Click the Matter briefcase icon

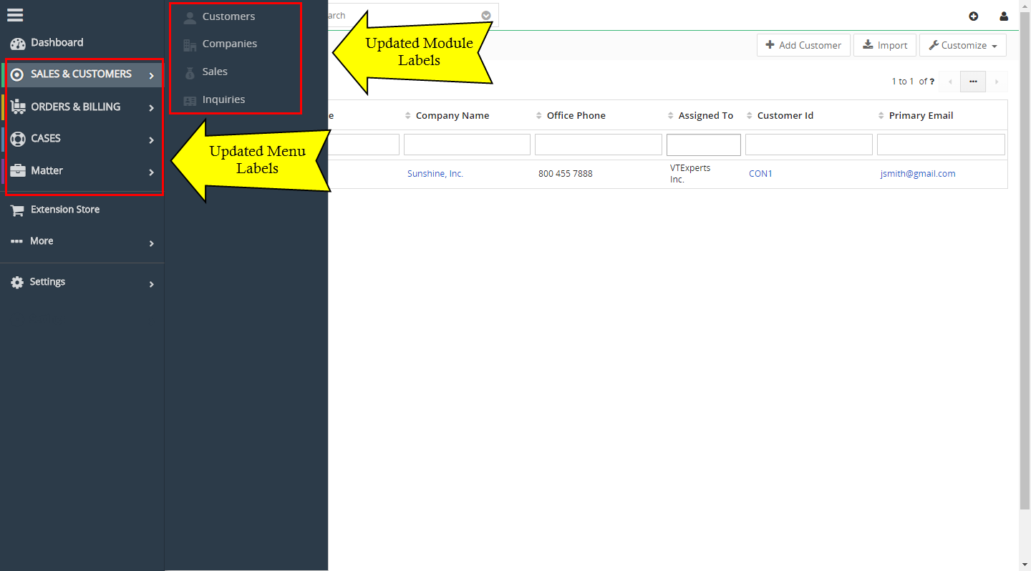click(x=18, y=170)
